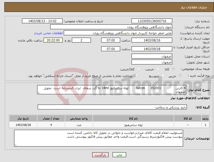Click the row number cell 1
The image size is (214, 162).
(205, 125)
